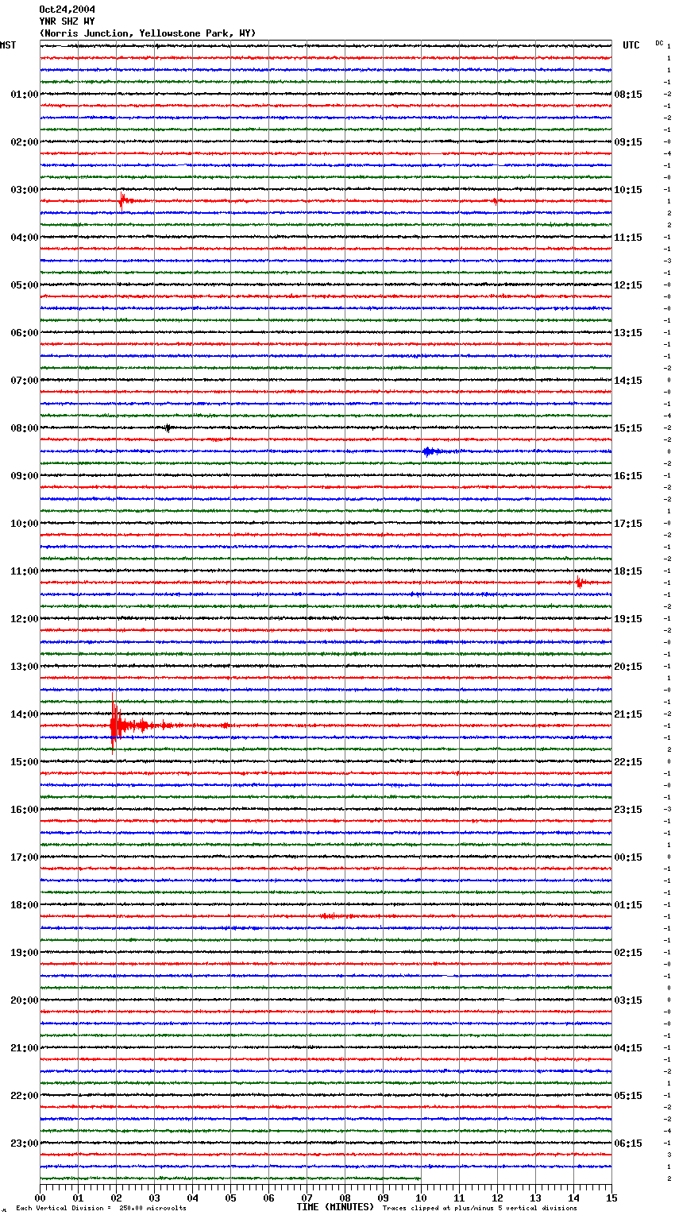This screenshot has width=675, height=1219.
Task: Select the 06:00 MST time label
Action: (25, 333)
